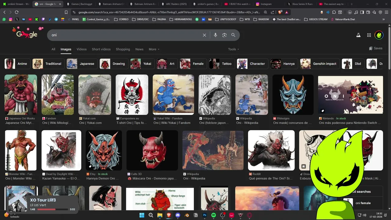Open Spotify from the taskbar
391x220 pixels.
pos(214,215)
